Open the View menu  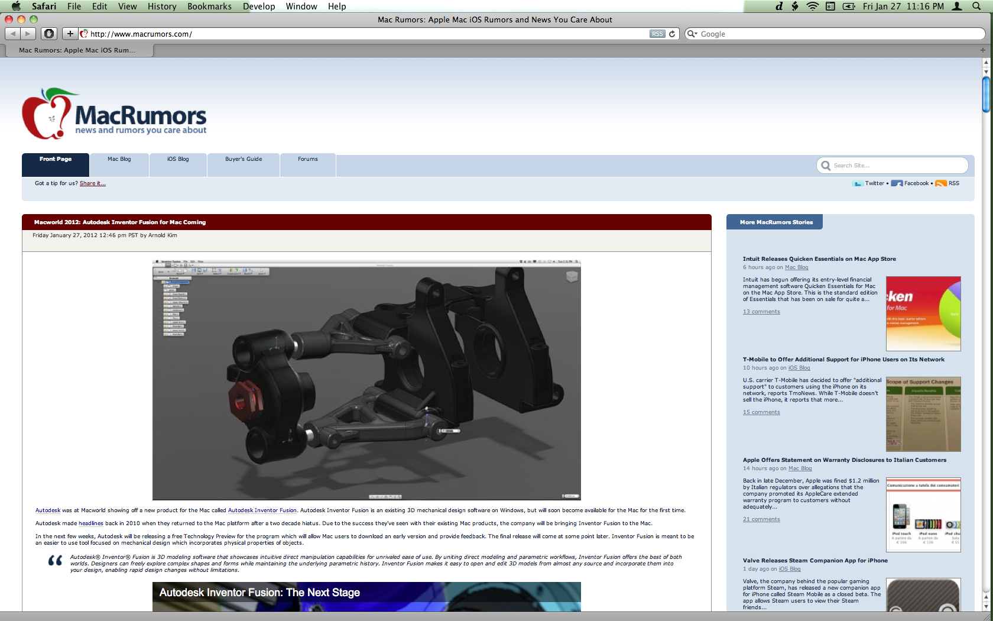coord(127,6)
